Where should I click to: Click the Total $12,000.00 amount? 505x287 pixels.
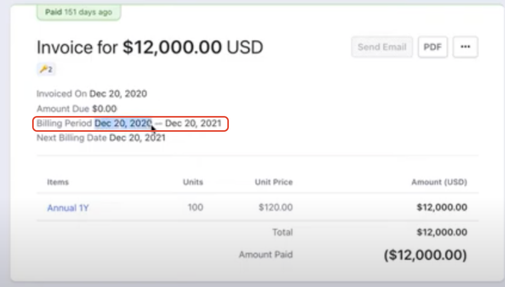point(442,232)
